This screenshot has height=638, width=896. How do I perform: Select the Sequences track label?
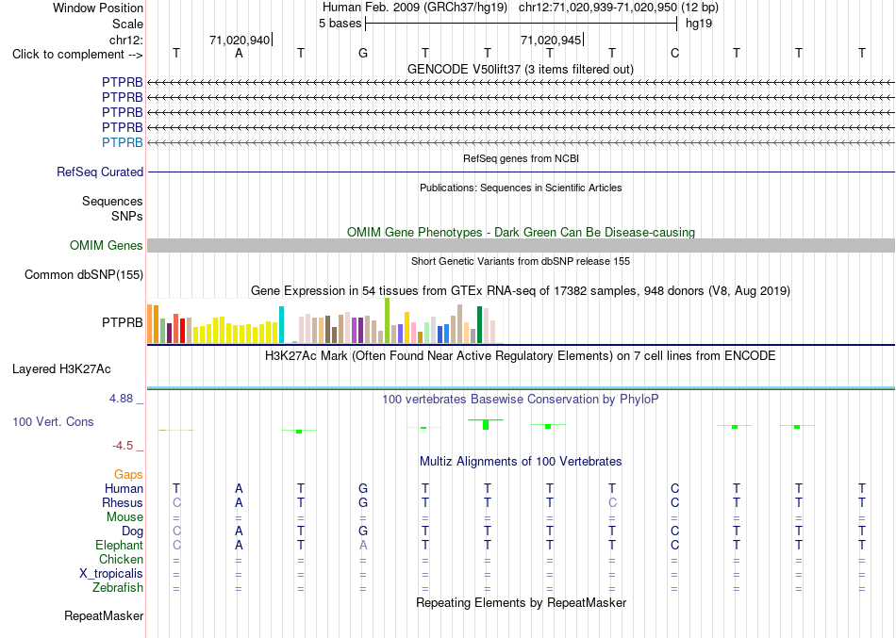click(112, 201)
